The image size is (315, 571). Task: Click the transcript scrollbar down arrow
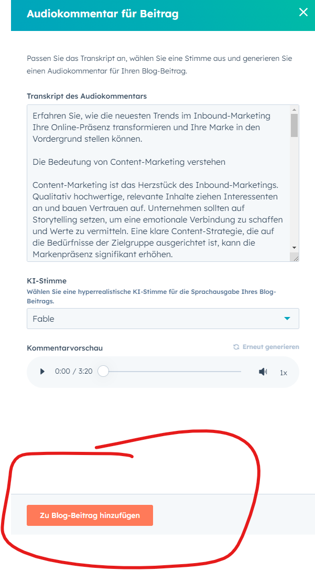[294, 248]
